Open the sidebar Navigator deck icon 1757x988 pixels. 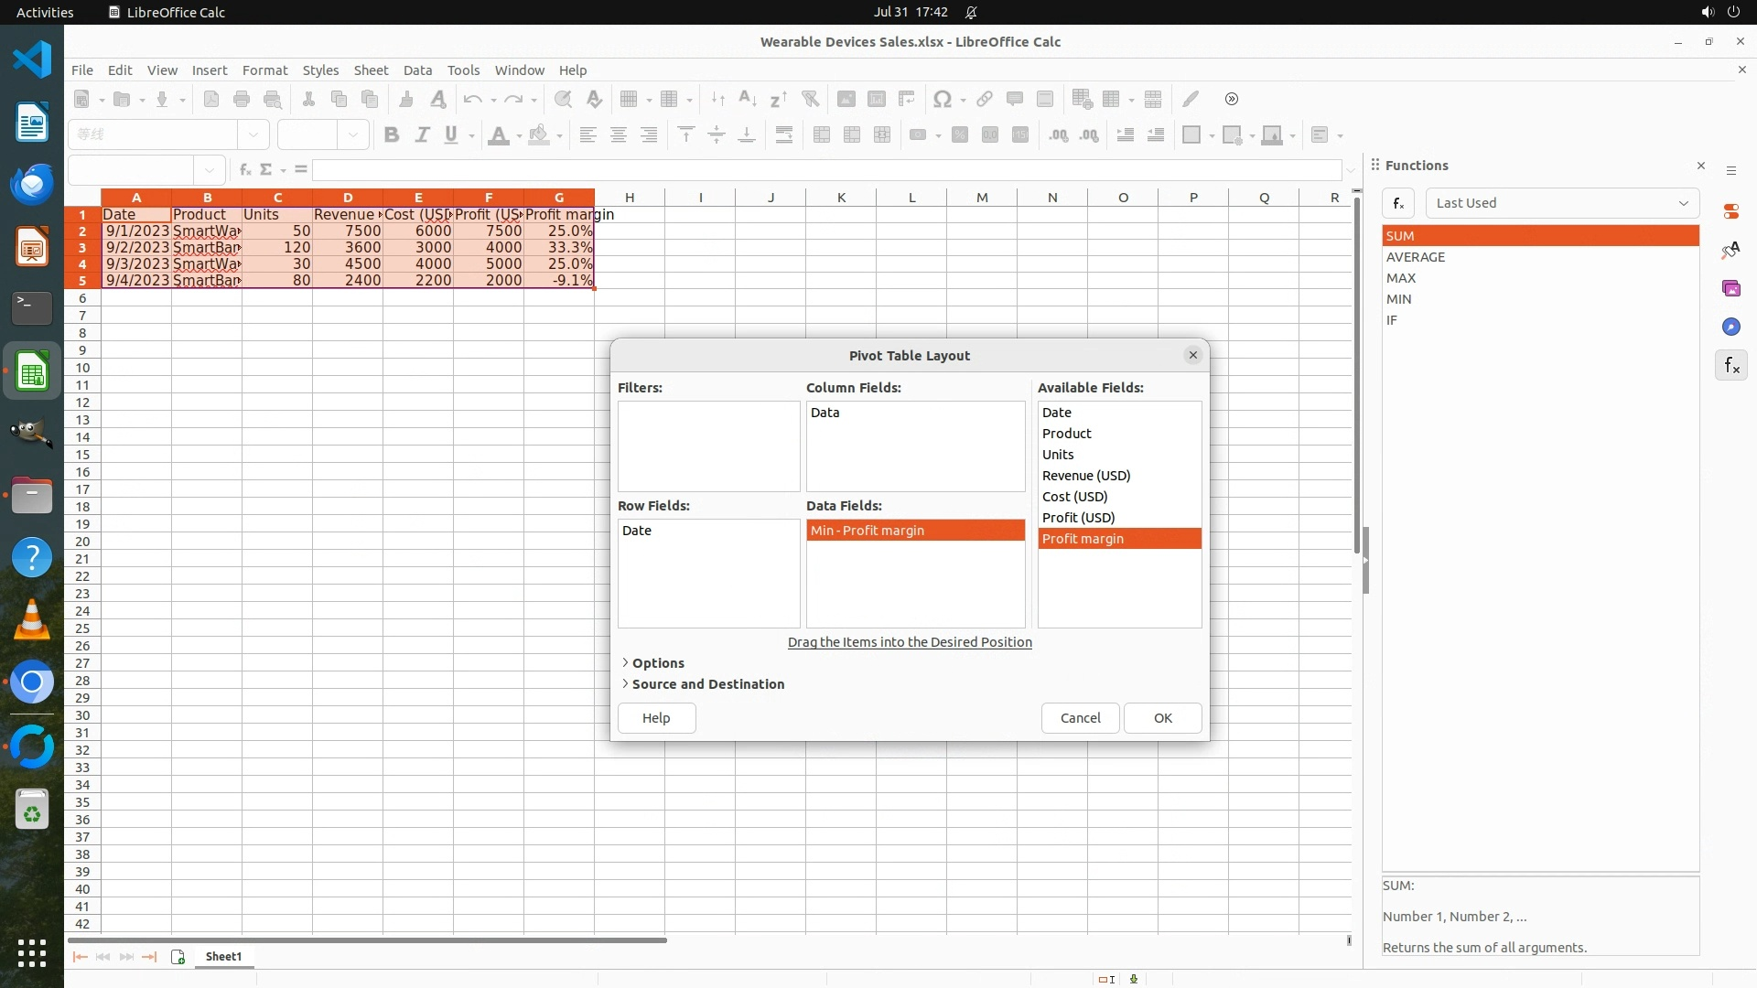point(1730,327)
